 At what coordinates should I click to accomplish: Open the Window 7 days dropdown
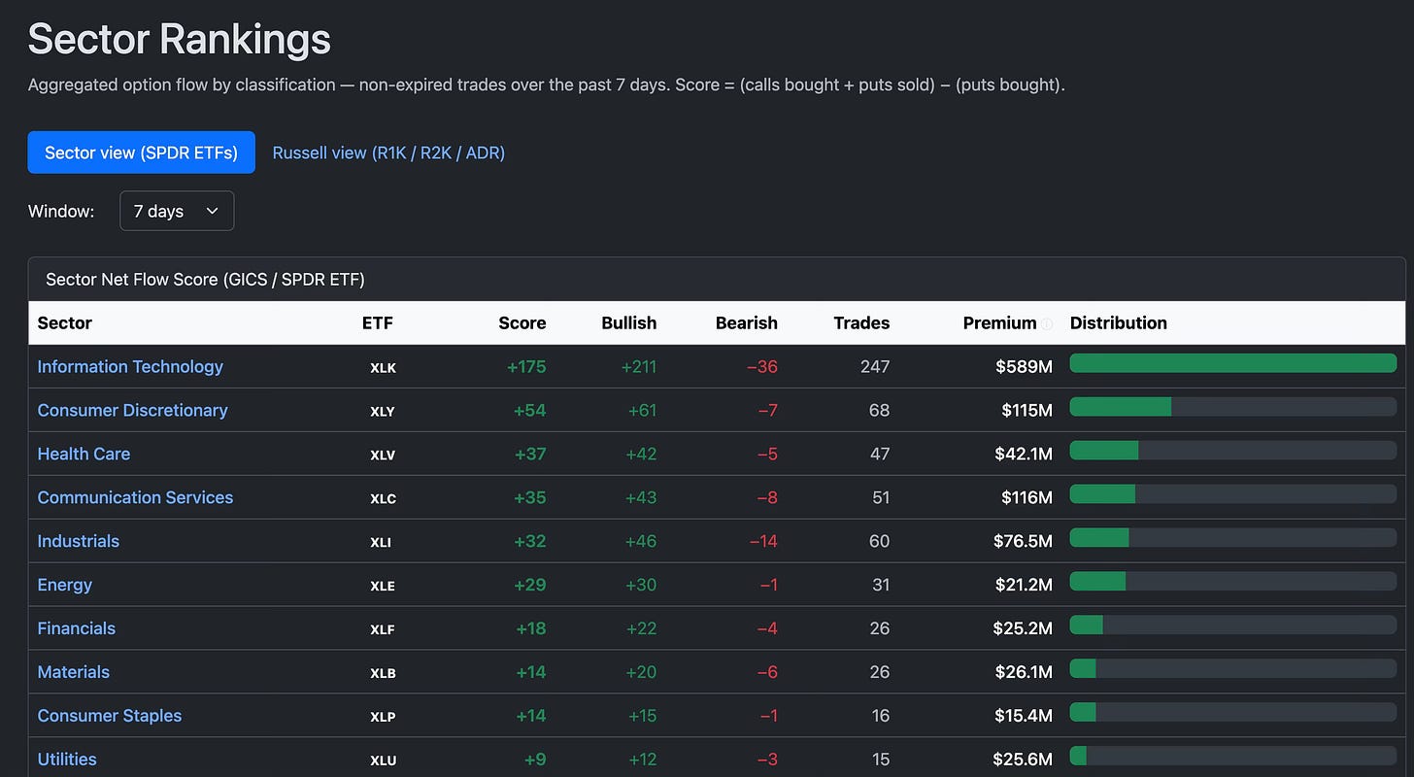click(177, 211)
